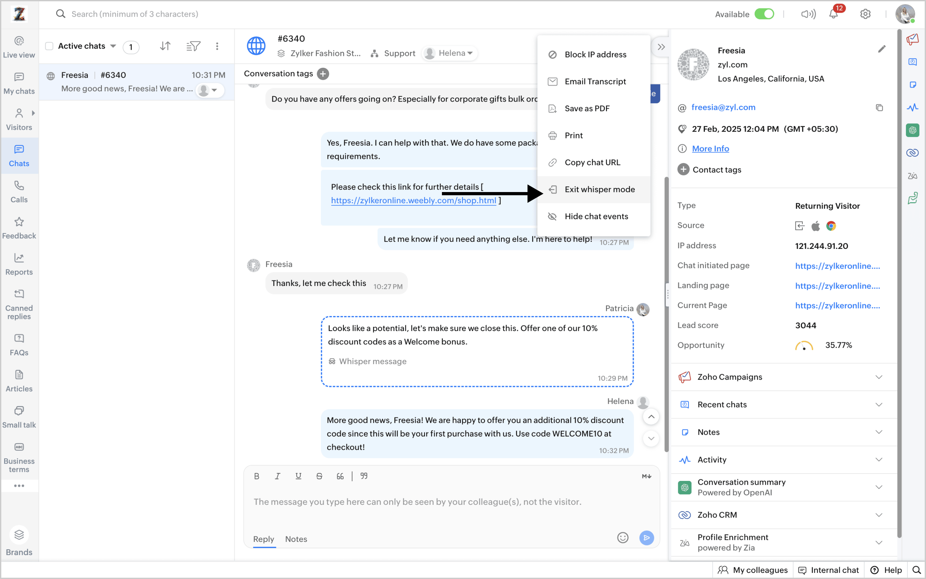This screenshot has width=926, height=579.
Task: Open the filter chats icon
Action: [193, 46]
